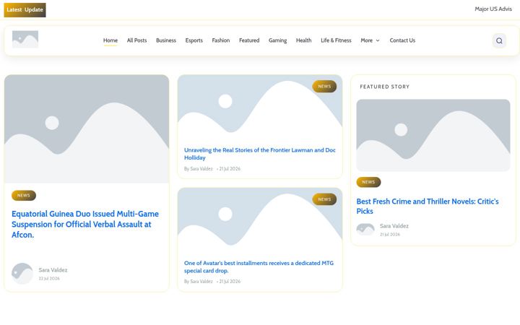This screenshot has width=520, height=325.
Task: Click author byline on Avatar MTG card
Action: pos(199,281)
